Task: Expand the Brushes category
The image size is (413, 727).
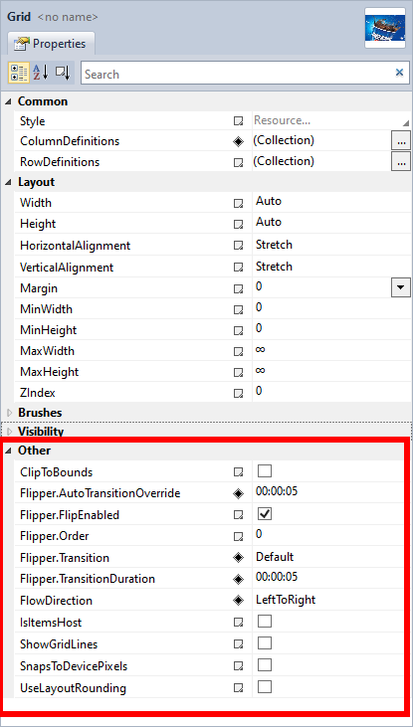Action: (9, 413)
